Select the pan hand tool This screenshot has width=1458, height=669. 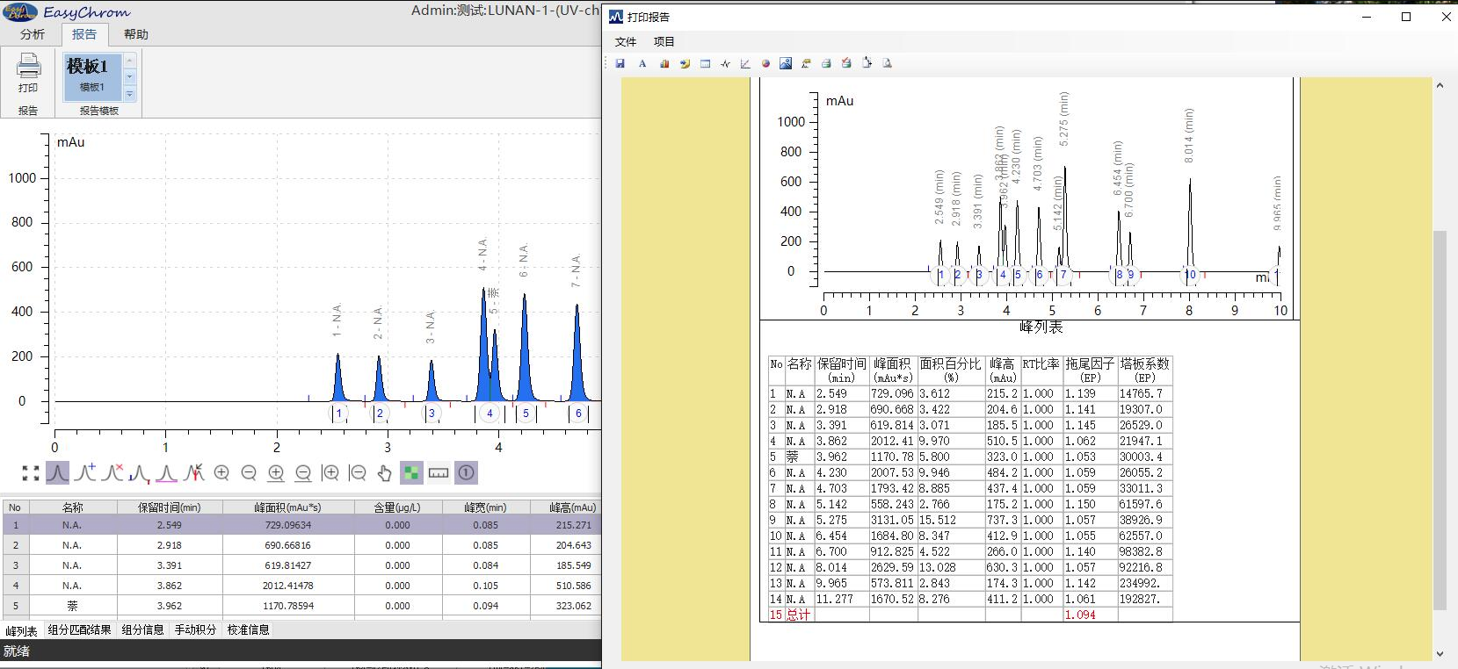[384, 473]
